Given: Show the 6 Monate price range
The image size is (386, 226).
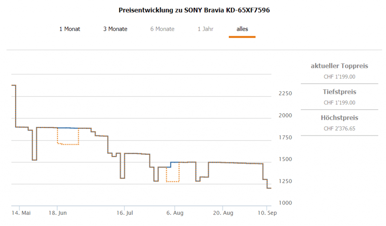Looking at the screenshot, I should coord(162,29).
